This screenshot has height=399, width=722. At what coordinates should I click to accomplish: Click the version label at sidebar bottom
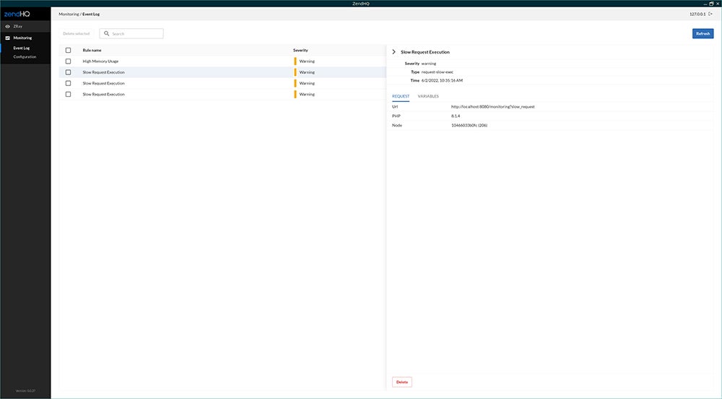25,391
